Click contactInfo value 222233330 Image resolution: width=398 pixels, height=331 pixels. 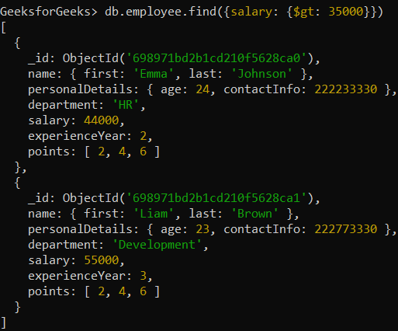point(346,89)
